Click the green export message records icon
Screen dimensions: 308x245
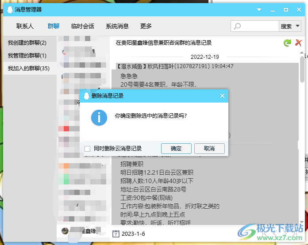(x=287, y=43)
